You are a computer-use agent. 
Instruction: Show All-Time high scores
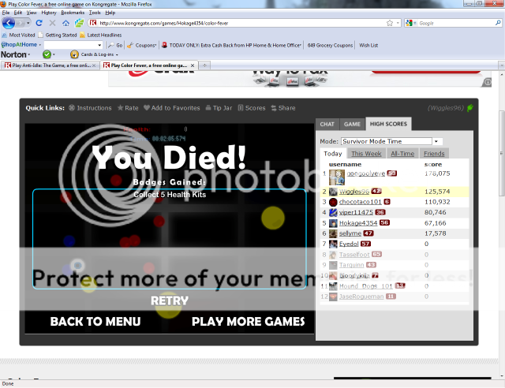402,154
